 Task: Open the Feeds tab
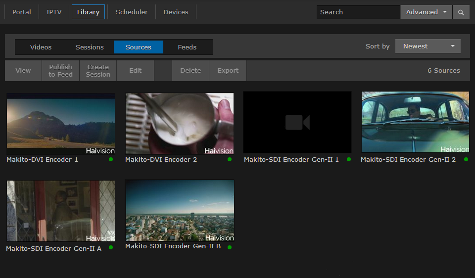coord(187,47)
